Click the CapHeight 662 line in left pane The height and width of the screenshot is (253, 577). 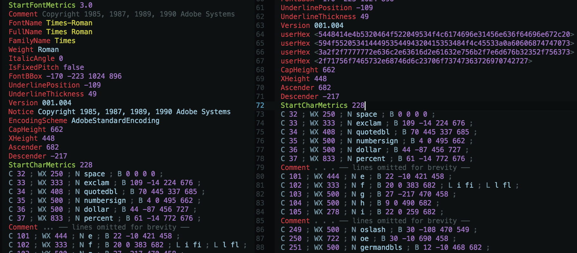point(36,129)
